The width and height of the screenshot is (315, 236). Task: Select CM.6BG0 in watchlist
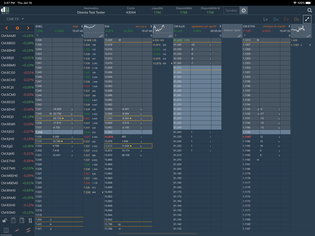point(17,43)
